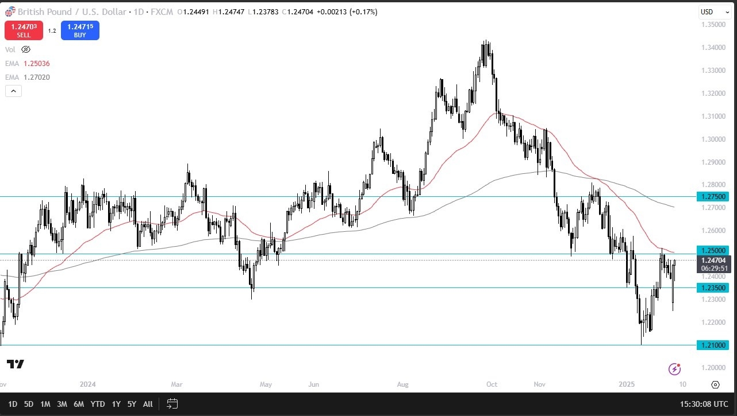
Task: Open the go-to-date calendar icon
Action: pos(172,404)
